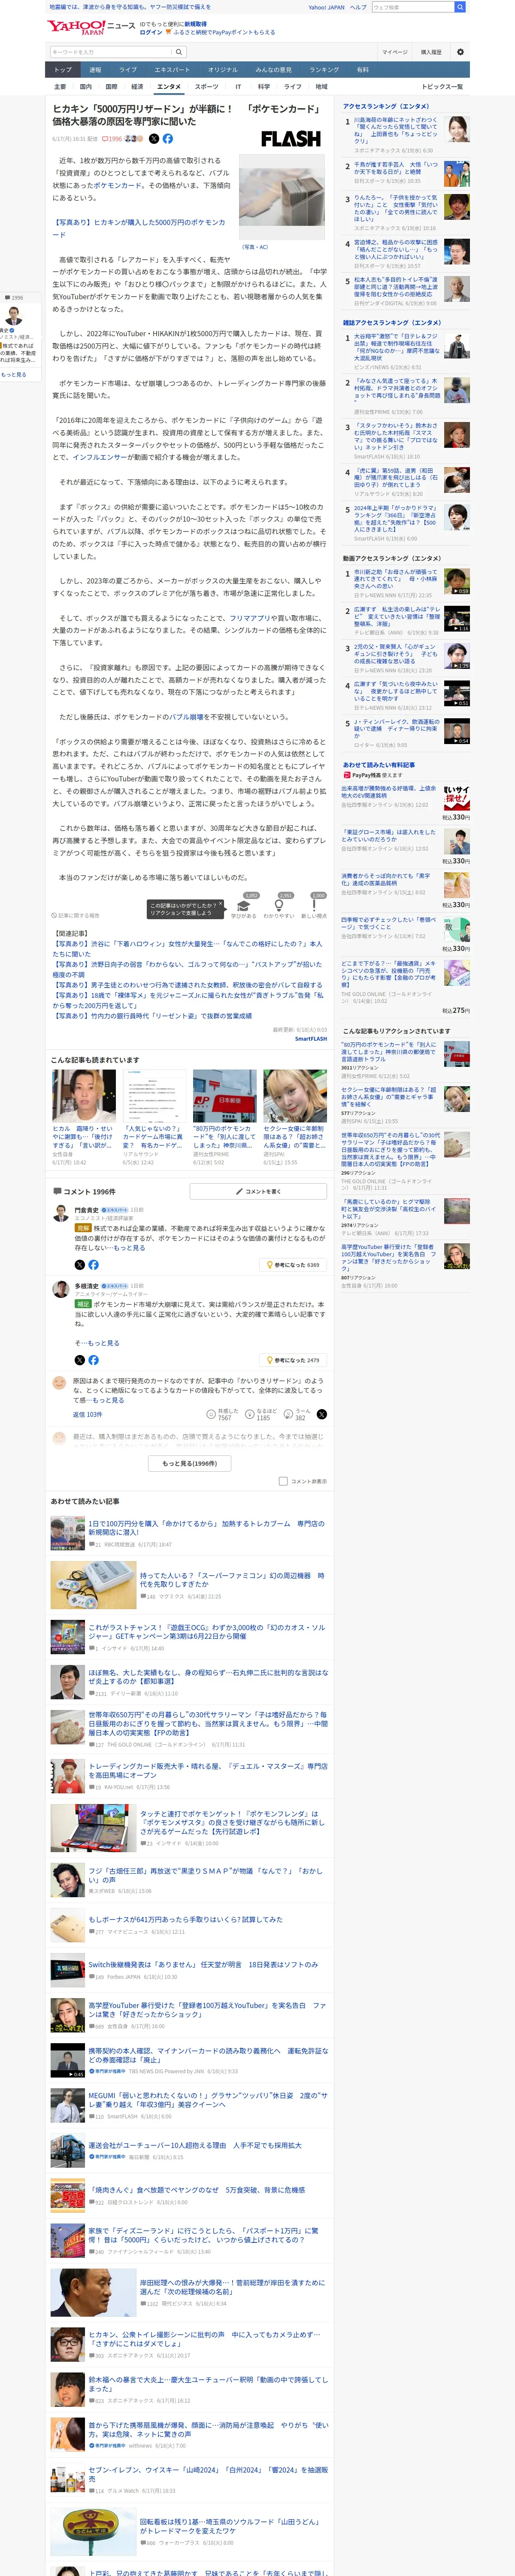Click the わかりやすい reaction icon
This screenshot has width=515, height=2576.
point(279,906)
